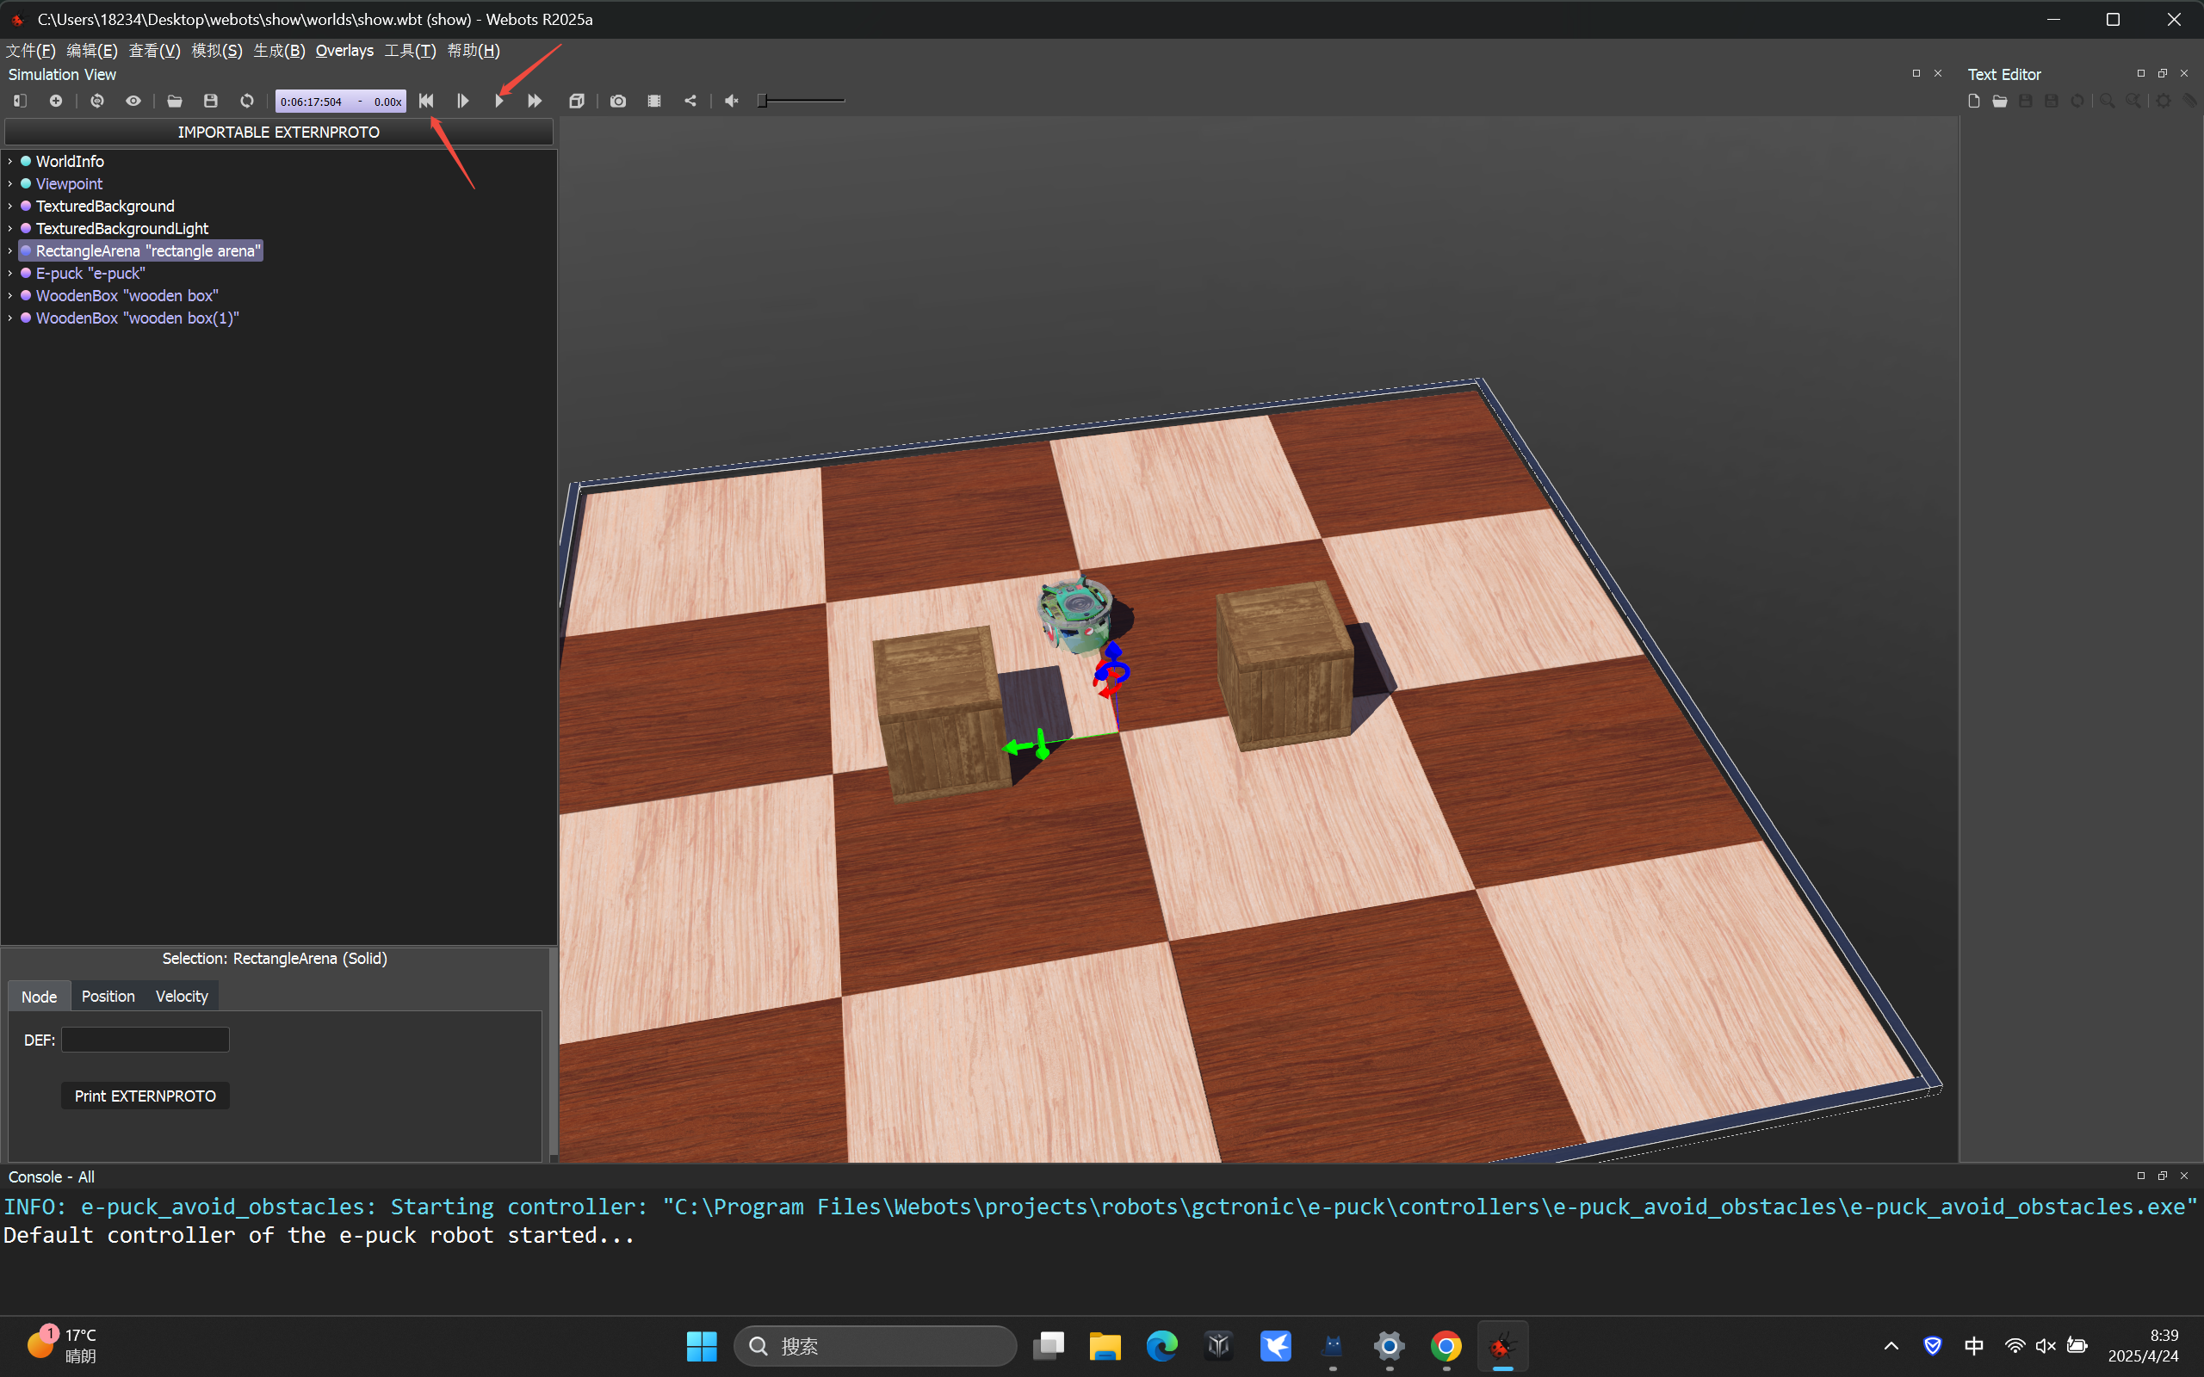2204x1377 pixels.
Task: Start movie recording with the film icon
Action: (x=654, y=101)
